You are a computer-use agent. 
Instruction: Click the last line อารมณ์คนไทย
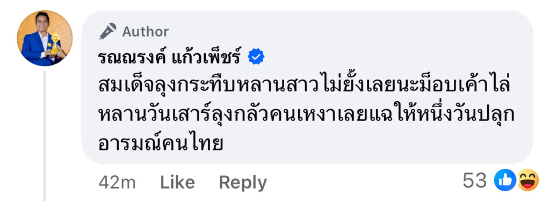click(x=161, y=144)
